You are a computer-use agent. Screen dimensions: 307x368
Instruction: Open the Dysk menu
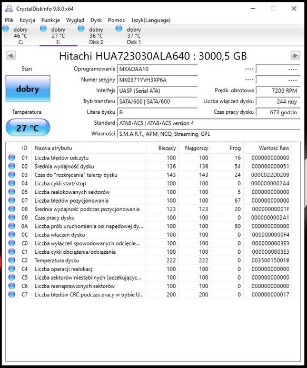point(96,20)
